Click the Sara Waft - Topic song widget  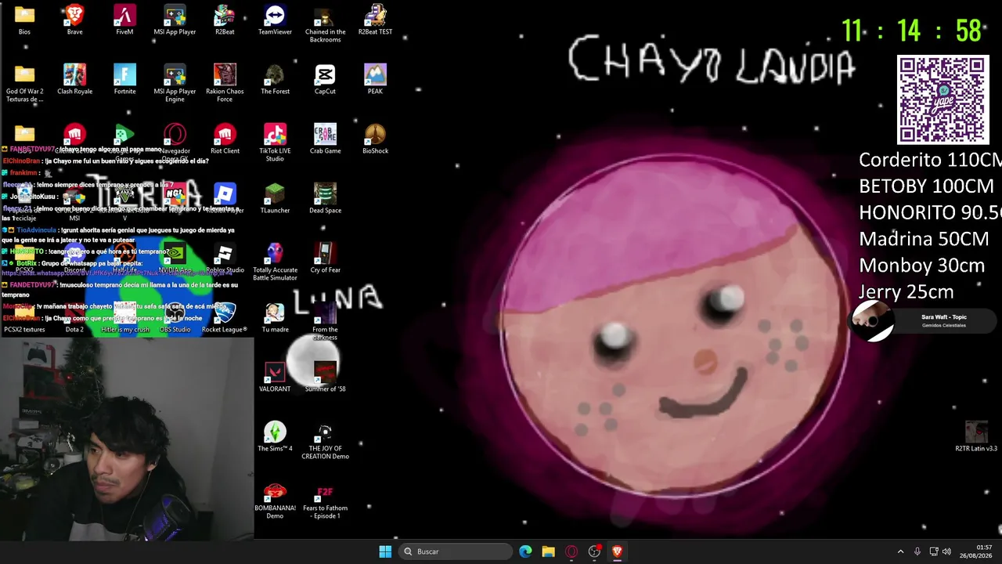925,321
